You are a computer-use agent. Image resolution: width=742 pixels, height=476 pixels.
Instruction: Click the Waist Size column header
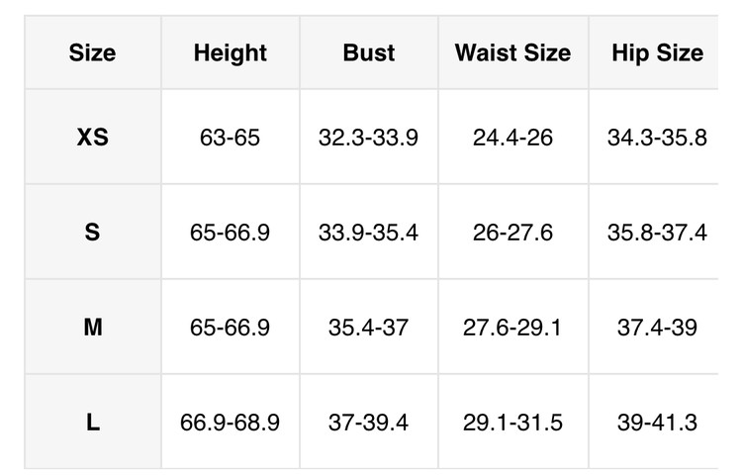pos(512,53)
